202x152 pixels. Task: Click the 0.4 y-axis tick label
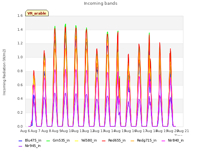(x=20, y=98)
